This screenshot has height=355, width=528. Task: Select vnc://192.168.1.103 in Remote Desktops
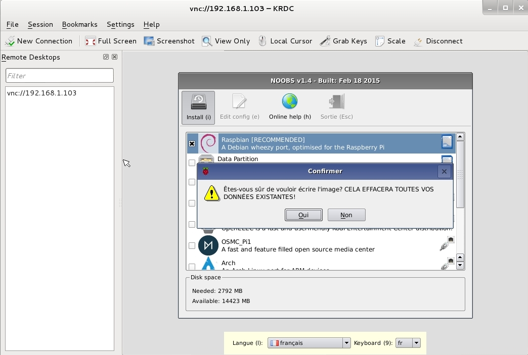42,93
